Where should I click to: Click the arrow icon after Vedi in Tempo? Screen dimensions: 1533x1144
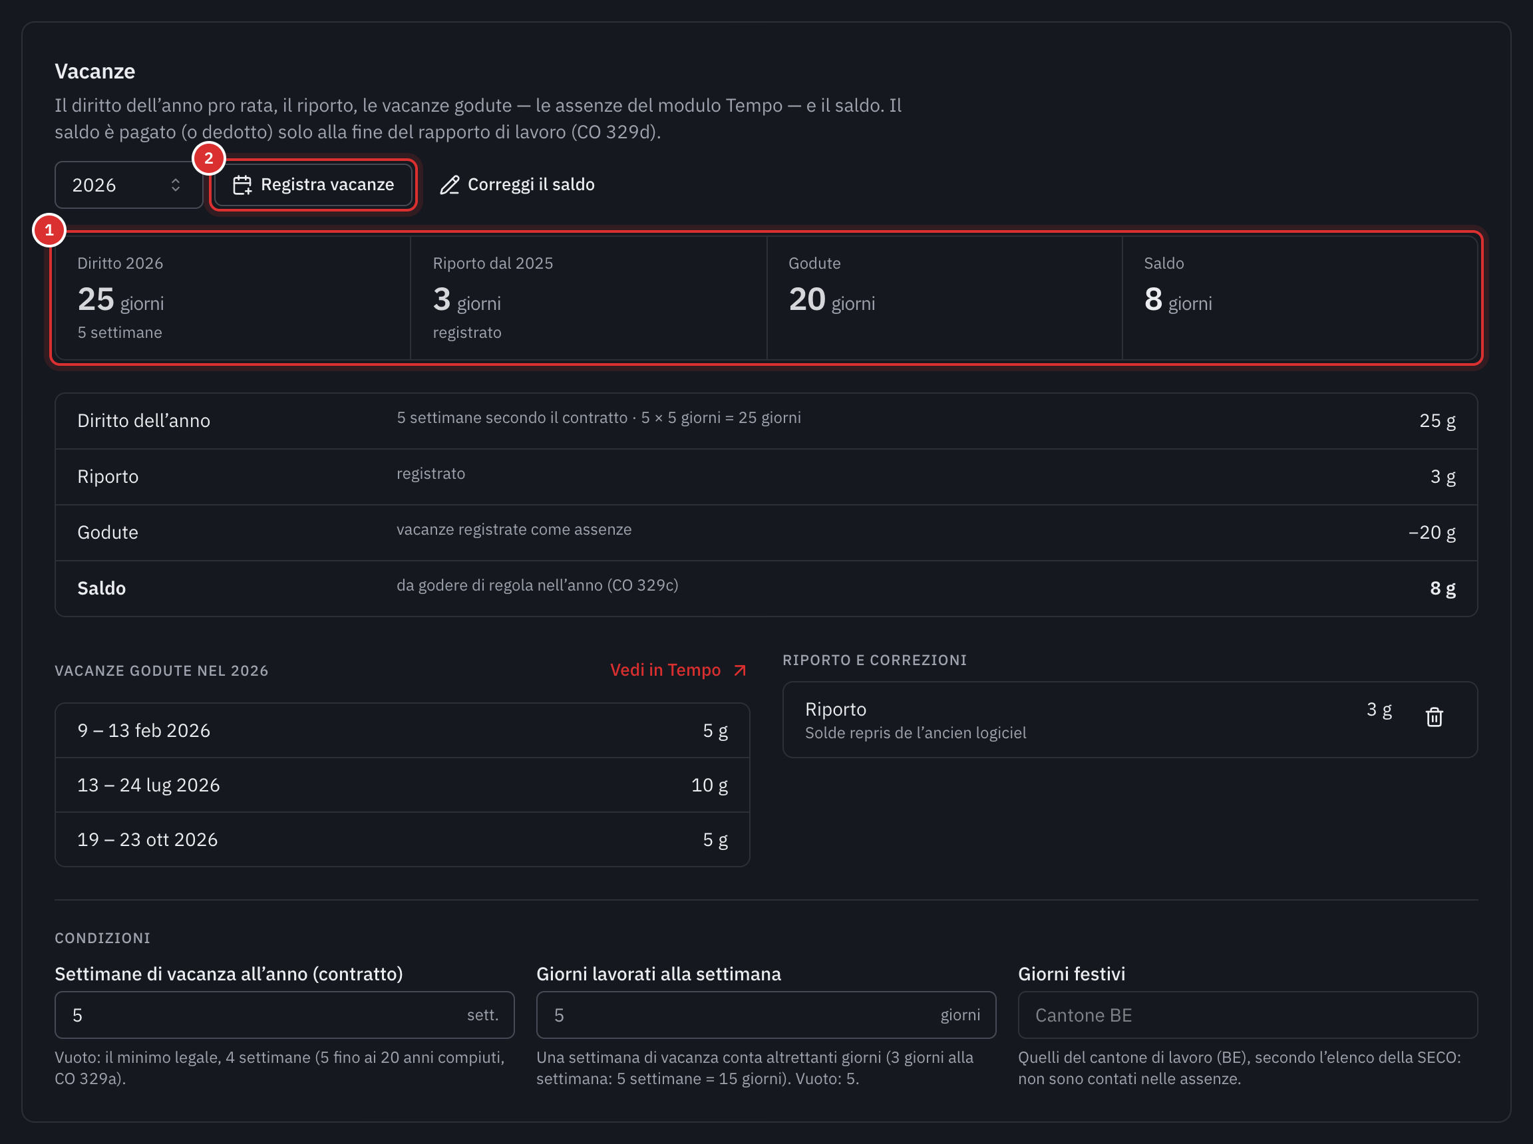(740, 670)
